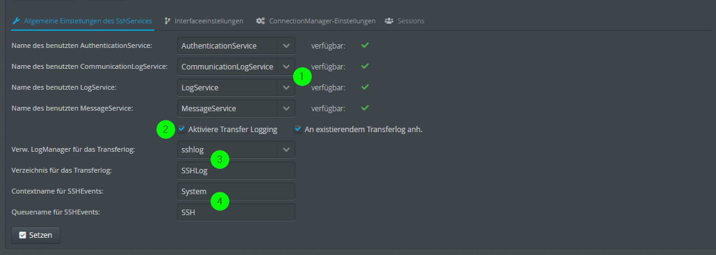Screen dimensions: 716x255
Task: Click the Verzeichnis für das Transferlog input field
Action: [236, 170]
